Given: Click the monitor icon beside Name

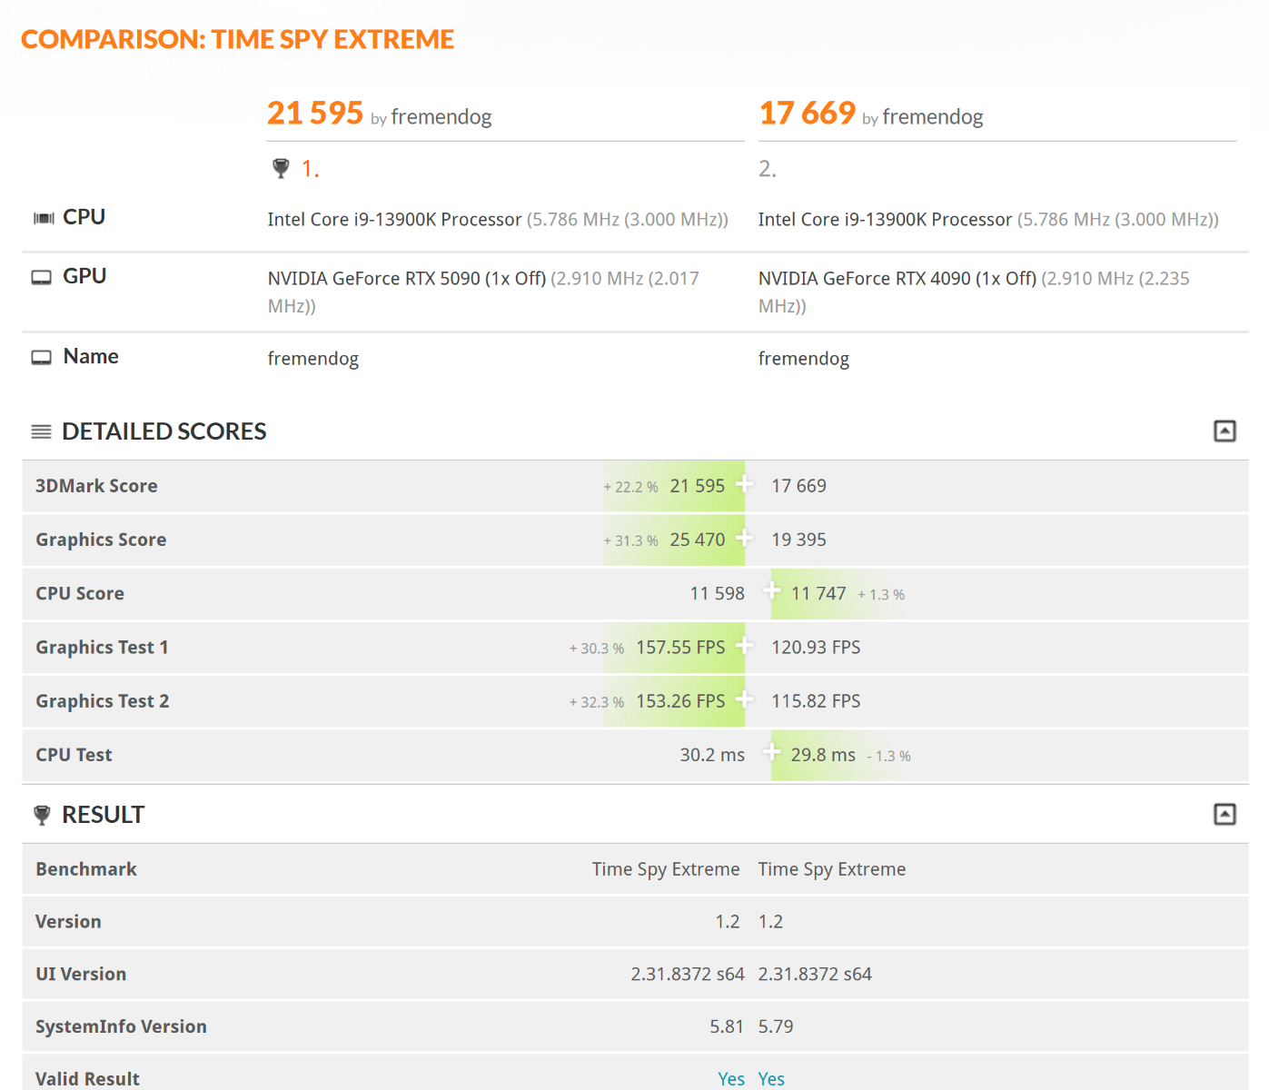Looking at the screenshot, I should coord(42,357).
